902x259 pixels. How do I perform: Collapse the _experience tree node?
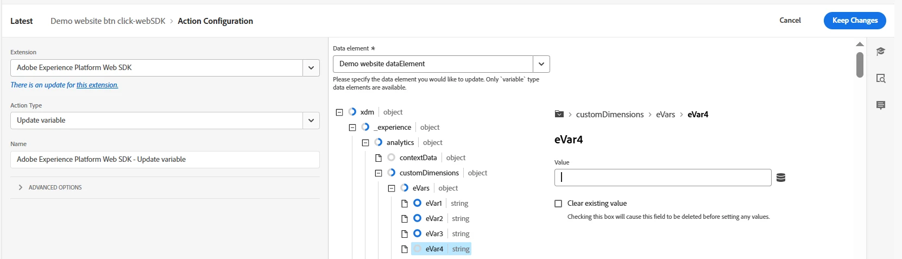pyautogui.click(x=352, y=128)
